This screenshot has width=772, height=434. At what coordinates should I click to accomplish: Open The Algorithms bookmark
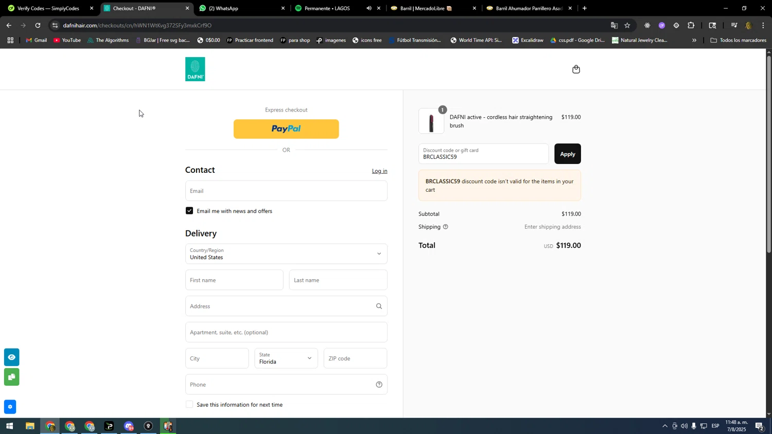click(x=108, y=40)
